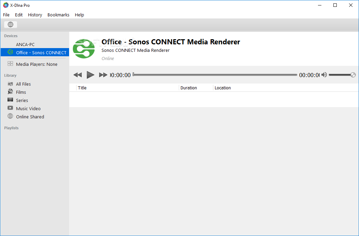
Task: Click the green Sonos icon in sidebar
Action: click(10, 52)
